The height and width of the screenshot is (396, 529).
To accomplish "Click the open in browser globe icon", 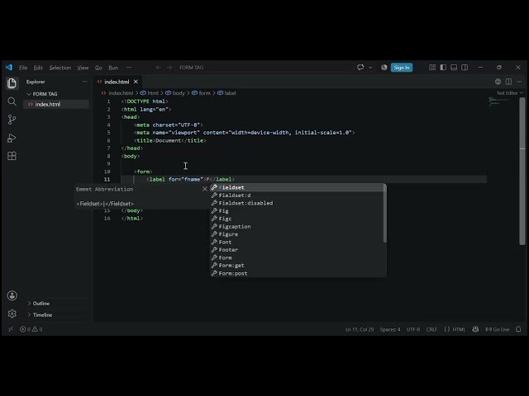I will [x=498, y=82].
